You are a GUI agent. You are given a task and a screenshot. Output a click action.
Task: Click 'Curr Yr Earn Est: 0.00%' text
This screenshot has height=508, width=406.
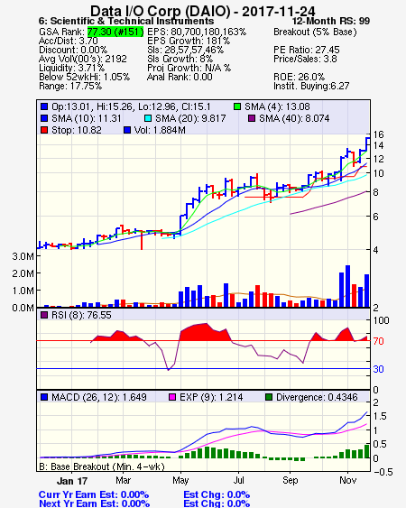point(94,495)
